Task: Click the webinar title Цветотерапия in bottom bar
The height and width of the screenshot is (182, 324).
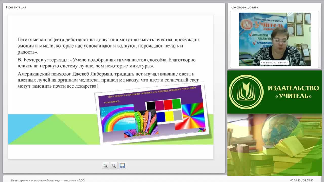Action: click(x=48, y=180)
